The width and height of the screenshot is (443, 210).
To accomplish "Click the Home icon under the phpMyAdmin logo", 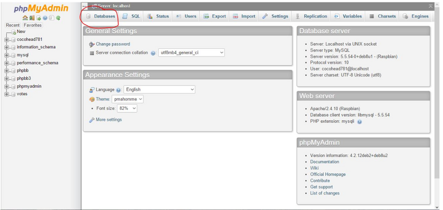I will [x=25, y=18].
